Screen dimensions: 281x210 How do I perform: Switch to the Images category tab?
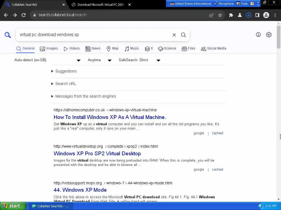49,49
